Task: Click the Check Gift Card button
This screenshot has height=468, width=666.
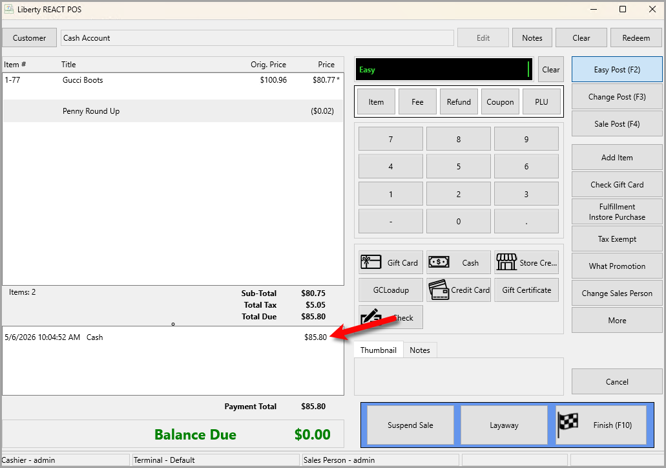Action: (617, 184)
